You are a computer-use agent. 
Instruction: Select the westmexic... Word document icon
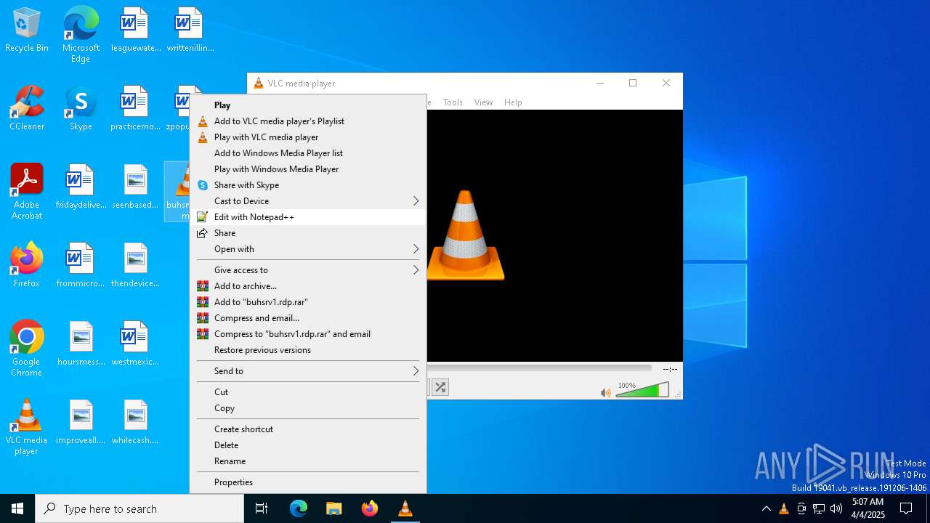click(136, 344)
